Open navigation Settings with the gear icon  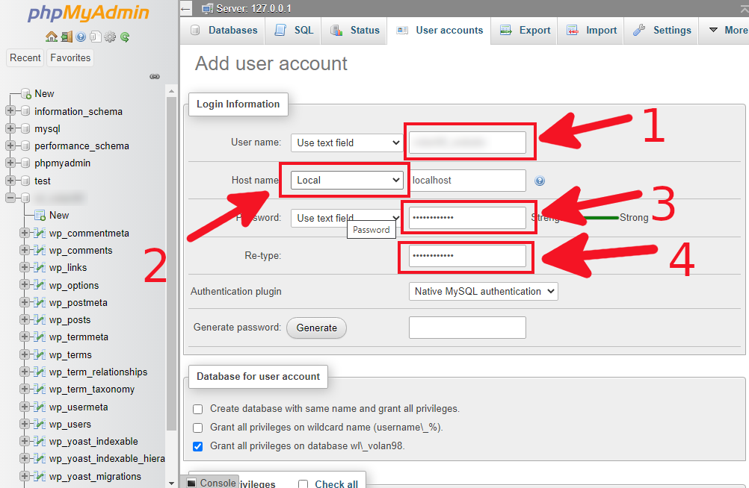[x=109, y=37]
